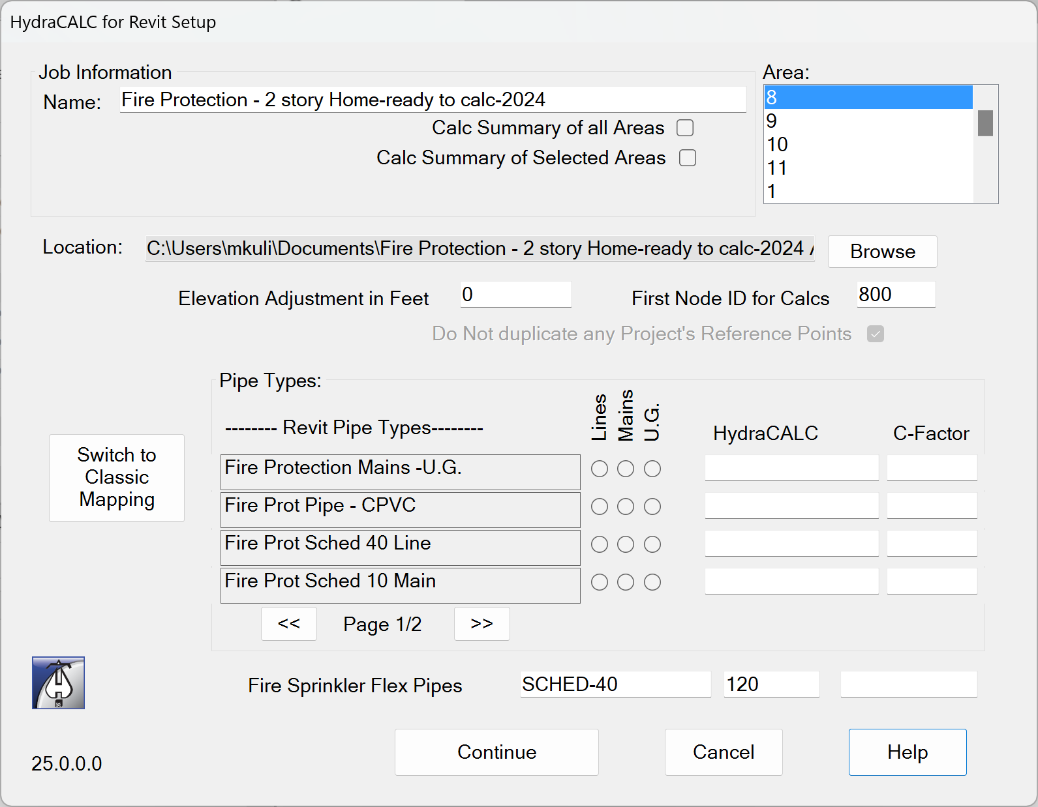Select Lines radio for Fire Protection Mains -U.G.
This screenshot has width=1038, height=807.
[x=600, y=469]
